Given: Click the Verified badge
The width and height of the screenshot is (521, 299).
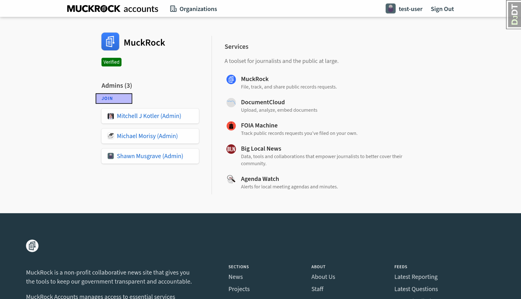Looking at the screenshot, I should (111, 62).
